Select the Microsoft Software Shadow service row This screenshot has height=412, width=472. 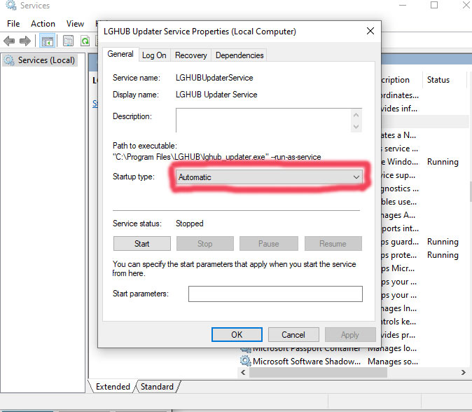click(x=354, y=361)
